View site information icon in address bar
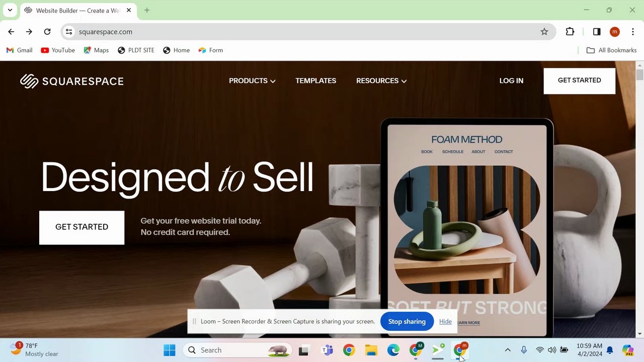 click(x=69, y=32)
